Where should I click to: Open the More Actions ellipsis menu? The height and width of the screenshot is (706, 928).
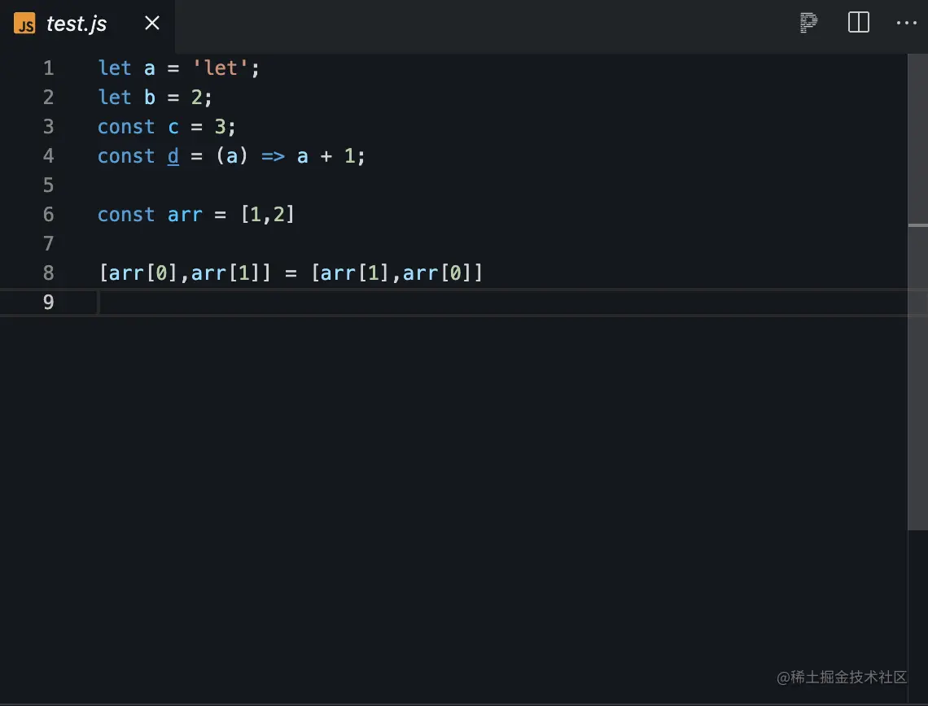(x=906, y=23)
